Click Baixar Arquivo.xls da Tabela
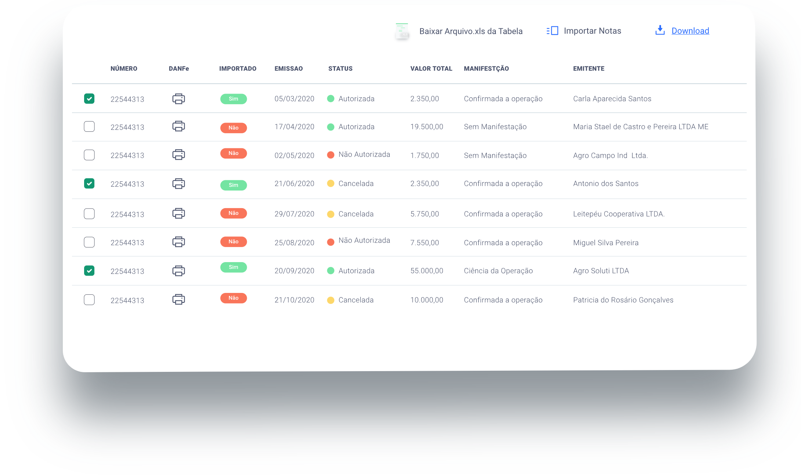Screen dimensions: 801x475 471,31
